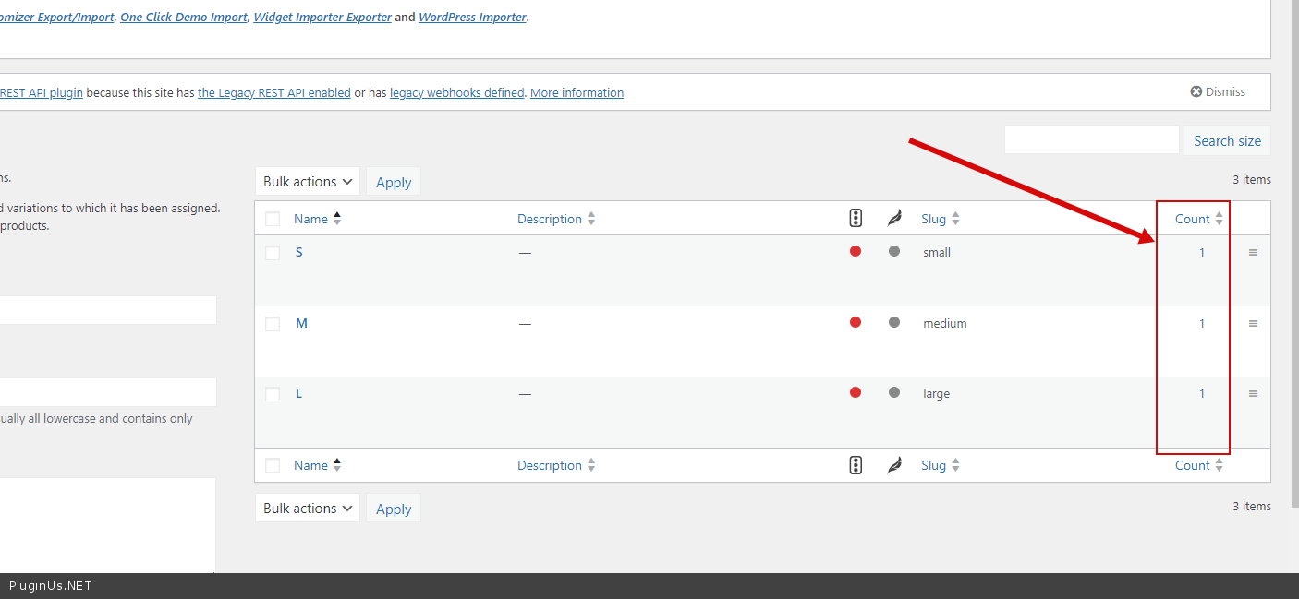The image size is (1299, 599).
Task: Click the drag handle icon for row L
Action: tap(1253, 393)
